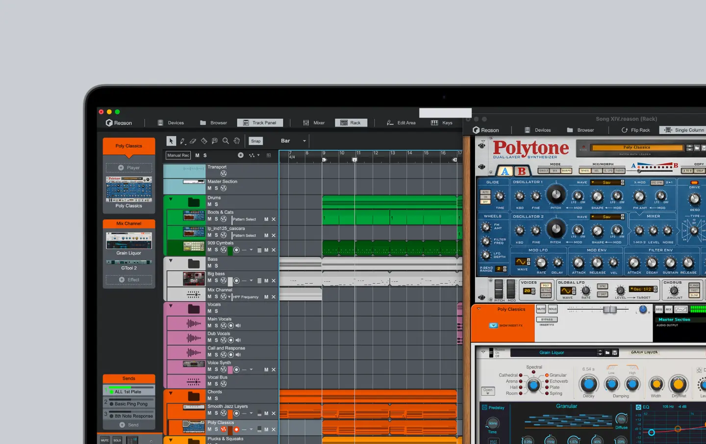706x444 pixels.
Task: Toggle MUTE on Poly Classics rack channel
Action: pyautogui.click(x=541, y=309)
